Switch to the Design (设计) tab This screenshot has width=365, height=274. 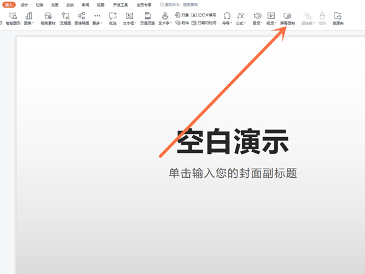point(24,4)
